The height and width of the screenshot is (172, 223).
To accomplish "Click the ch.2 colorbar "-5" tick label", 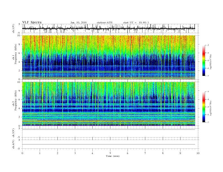I will tap(208, 107).
